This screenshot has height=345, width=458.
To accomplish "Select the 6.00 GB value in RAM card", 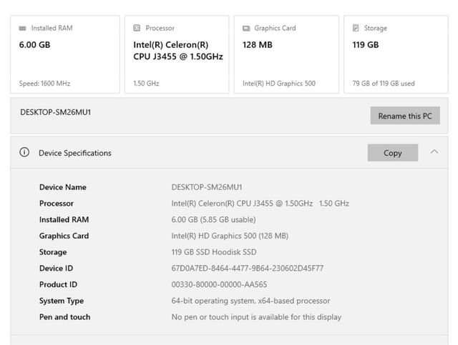I will (34, 45).
